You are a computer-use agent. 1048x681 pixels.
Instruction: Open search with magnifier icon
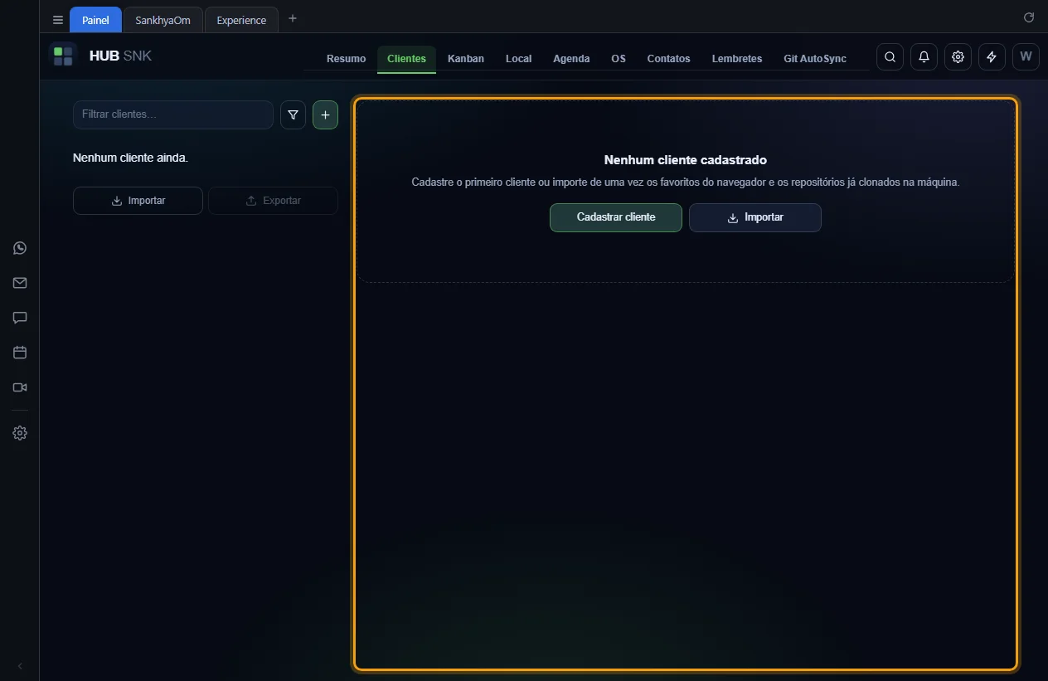(890, 56)
